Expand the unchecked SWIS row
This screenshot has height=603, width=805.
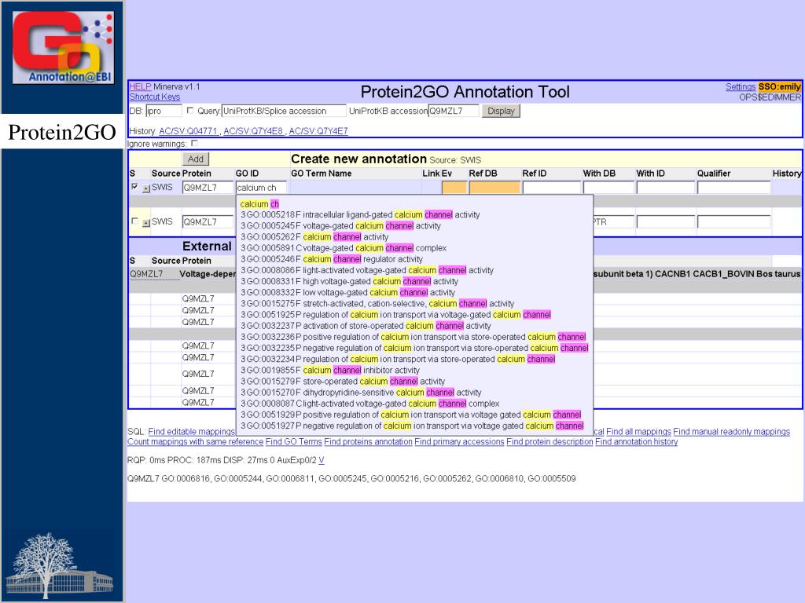(146, 223)
